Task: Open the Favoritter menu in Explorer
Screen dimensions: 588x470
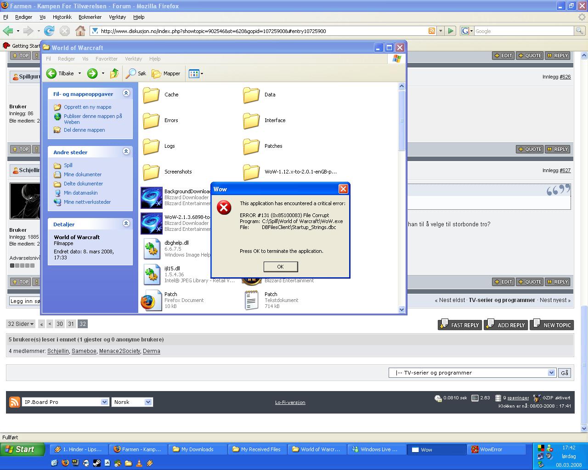Action: pos(107,59)
